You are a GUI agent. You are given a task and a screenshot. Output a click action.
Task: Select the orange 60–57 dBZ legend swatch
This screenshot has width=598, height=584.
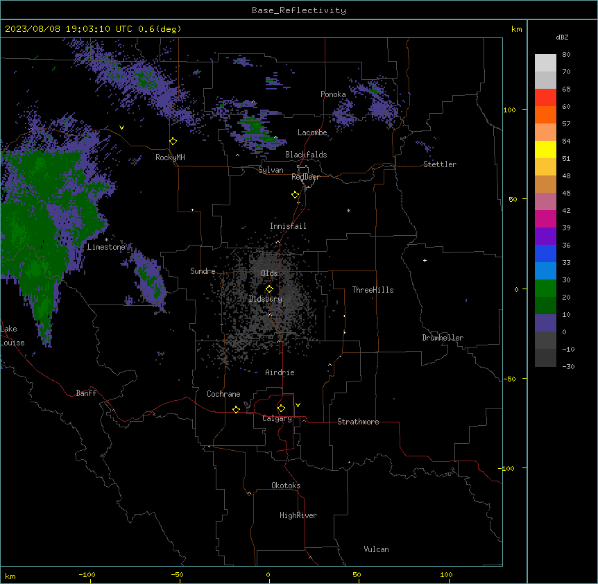(x=545, y=114)
